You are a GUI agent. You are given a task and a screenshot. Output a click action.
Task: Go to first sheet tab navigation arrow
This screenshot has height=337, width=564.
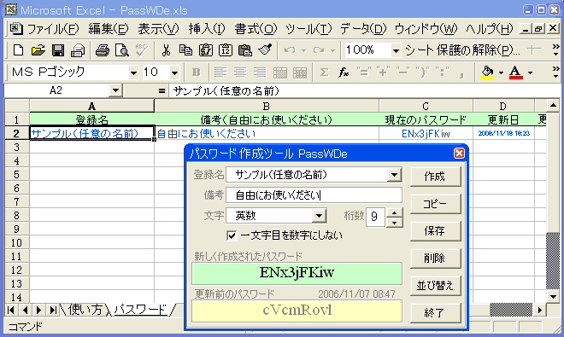[x=11, y=310]
